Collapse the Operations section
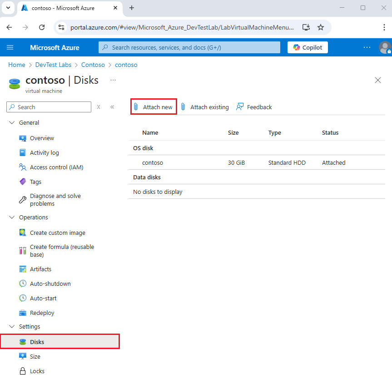392x375 pixels. (x=12, y=217)
